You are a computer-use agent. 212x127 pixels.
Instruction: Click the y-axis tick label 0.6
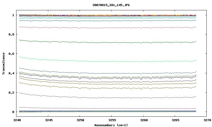click(x=11, y=54)
